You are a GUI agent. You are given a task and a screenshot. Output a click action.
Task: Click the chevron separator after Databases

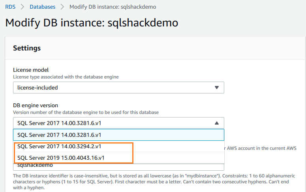(62, 6)
